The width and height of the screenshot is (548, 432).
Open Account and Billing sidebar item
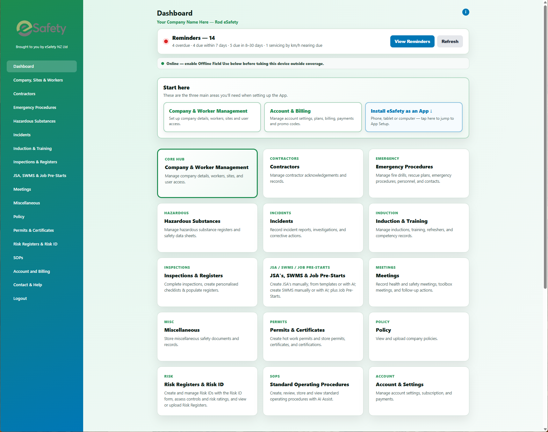coord(42,271)
